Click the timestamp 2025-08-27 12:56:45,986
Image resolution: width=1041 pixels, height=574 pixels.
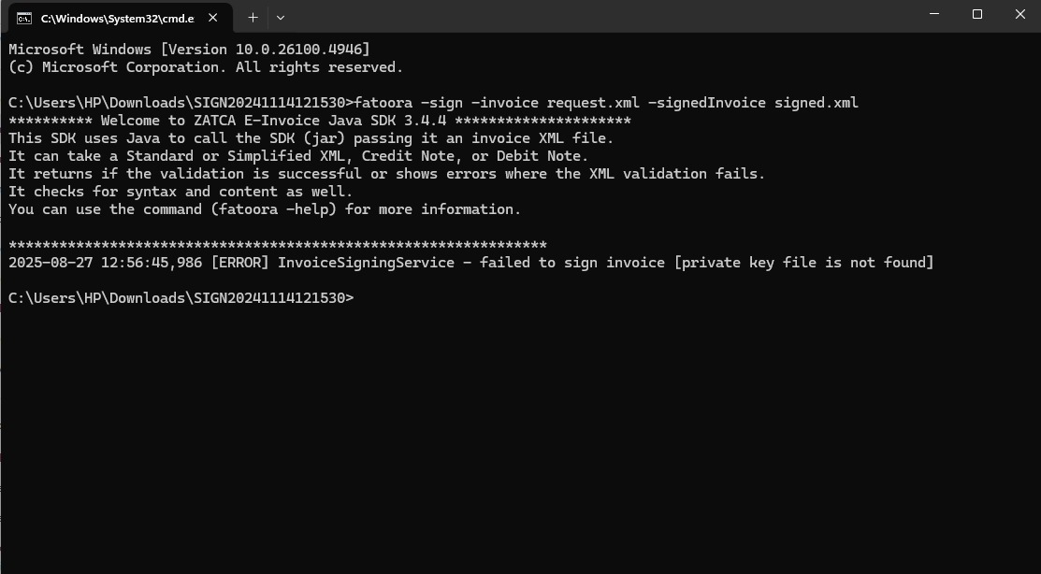[x=105, y=263]
